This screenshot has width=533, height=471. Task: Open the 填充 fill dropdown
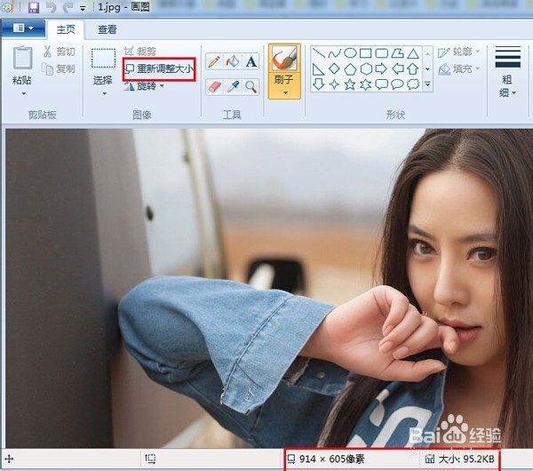tap(459, 69)
